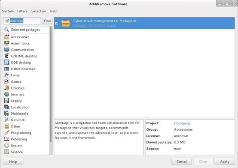Viewport: 238px width, 168px height.
Task: Click the Programming category icon
Action: (6, 133)
